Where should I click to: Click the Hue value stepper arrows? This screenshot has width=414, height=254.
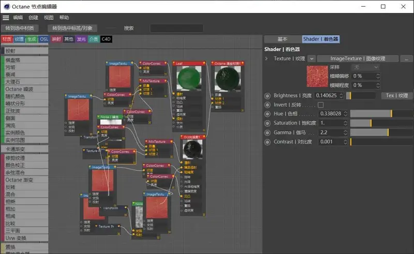[345, 114]
